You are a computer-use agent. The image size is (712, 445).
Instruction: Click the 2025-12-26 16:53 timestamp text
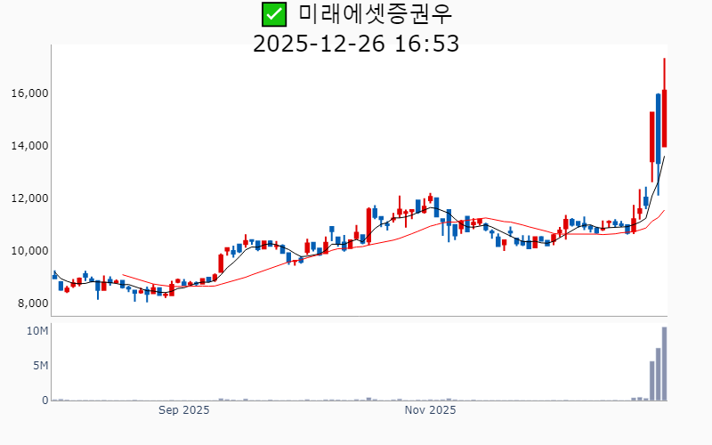(x=356, y=43)
